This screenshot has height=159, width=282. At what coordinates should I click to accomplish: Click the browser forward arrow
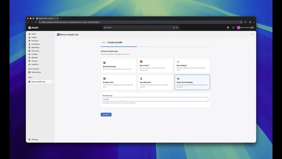pos(32,22)
